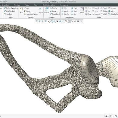
Task: Click Refit view in graphics toolbar
Action: tap(36, 21)
